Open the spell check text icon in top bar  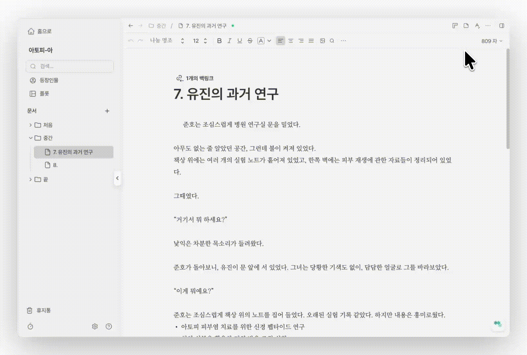point(477,26)
